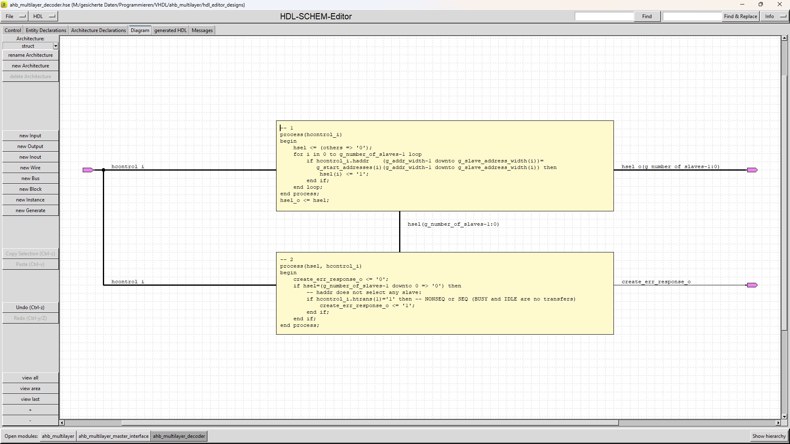Open the Architecture struct dropdown

coord(56,46)
